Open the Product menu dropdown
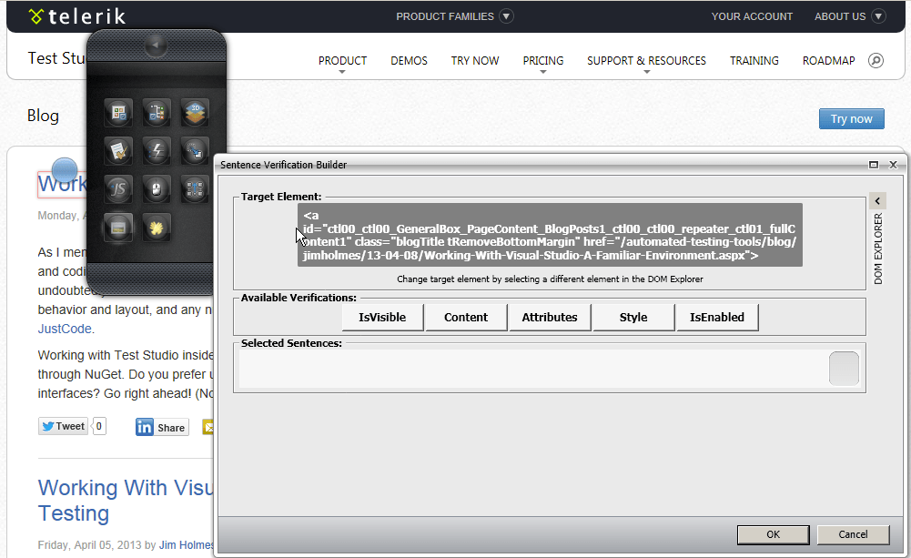This screenshot has height=558, width=911. pyautogui.click(x=342, y=61)
